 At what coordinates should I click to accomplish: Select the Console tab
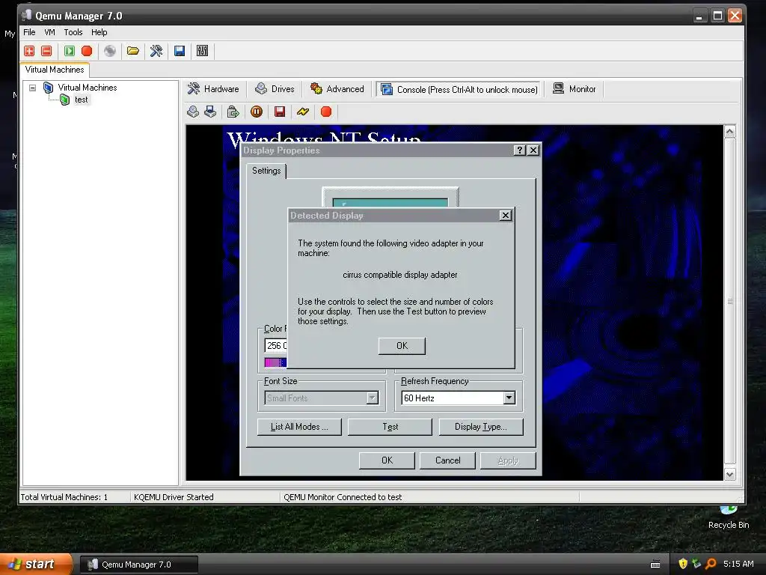click(459, 90)
